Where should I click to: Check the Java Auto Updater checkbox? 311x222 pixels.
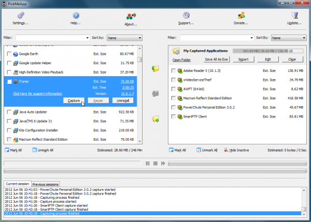pos(9,112)
